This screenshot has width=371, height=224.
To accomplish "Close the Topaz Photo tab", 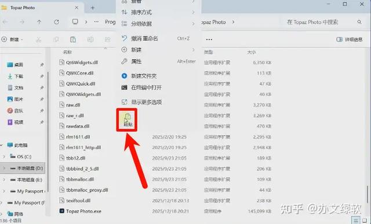I will click(x=77, y=8).
